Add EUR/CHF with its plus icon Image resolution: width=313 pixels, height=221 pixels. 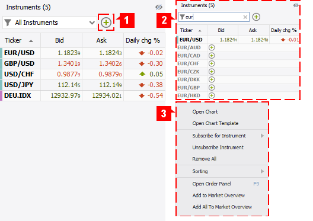click(x=212, y=63)
